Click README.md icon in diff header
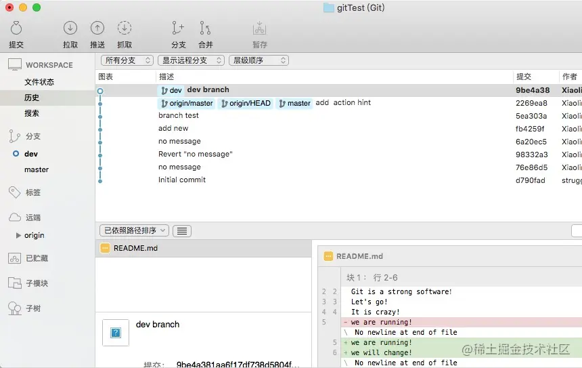This screenshot has width=582, height=368. pyautogui.click(x=328, y=256)
